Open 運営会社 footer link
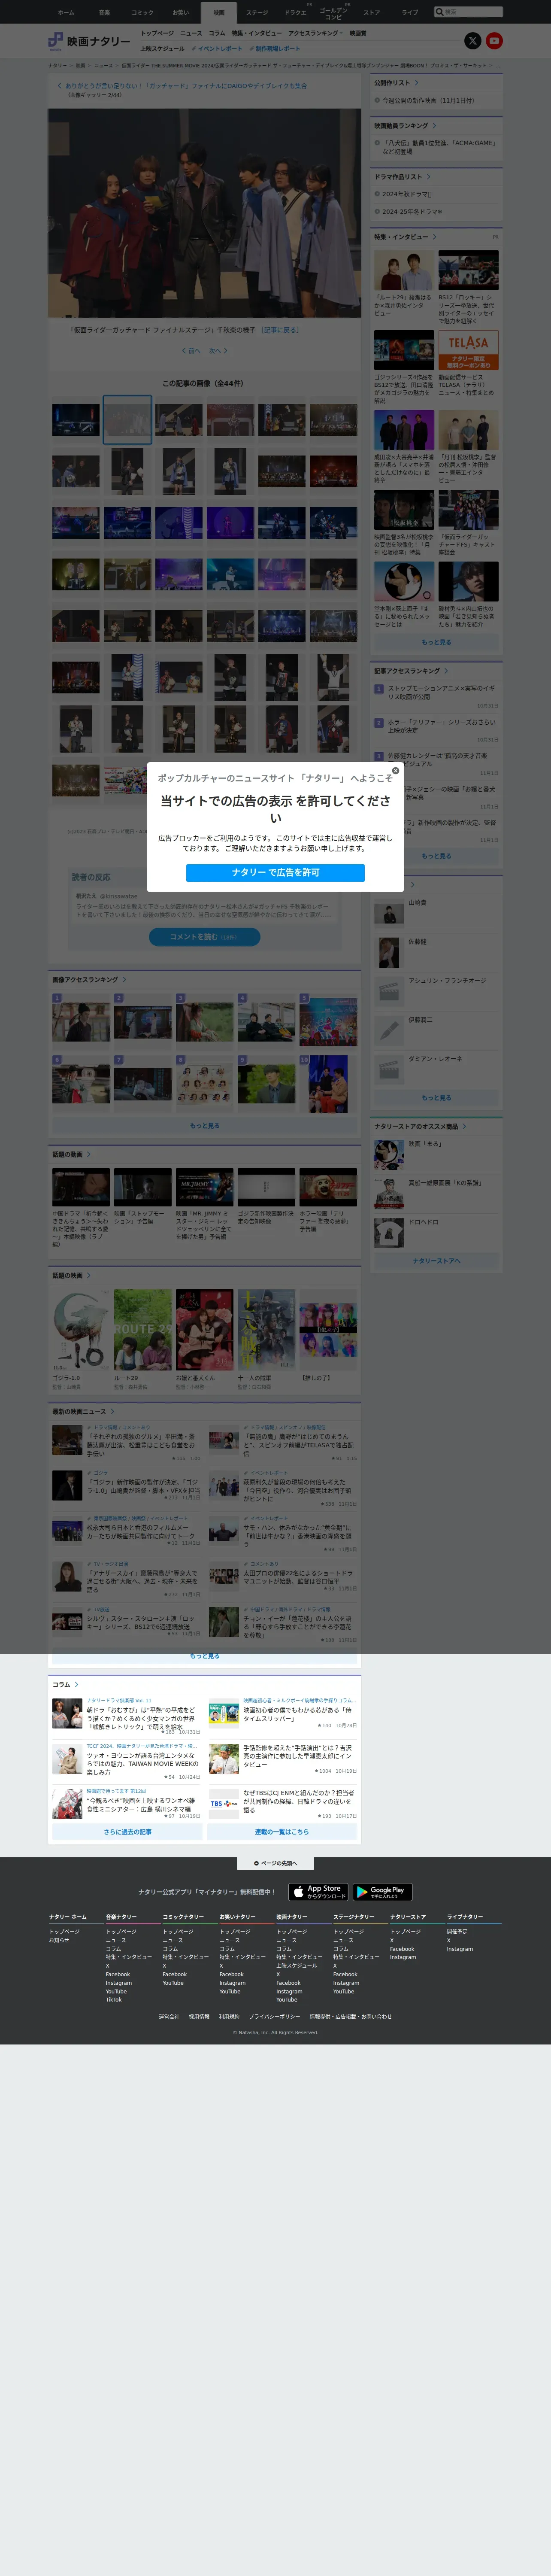This screenshot has height=2576, width=551. click(169, 2017)
